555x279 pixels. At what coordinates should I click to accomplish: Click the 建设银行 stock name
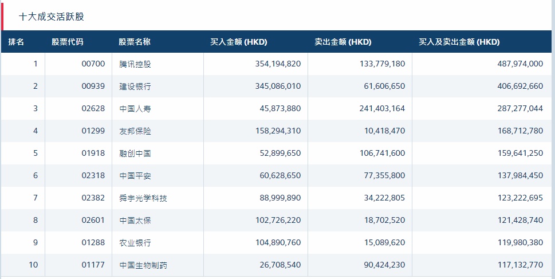coord(135,87)
